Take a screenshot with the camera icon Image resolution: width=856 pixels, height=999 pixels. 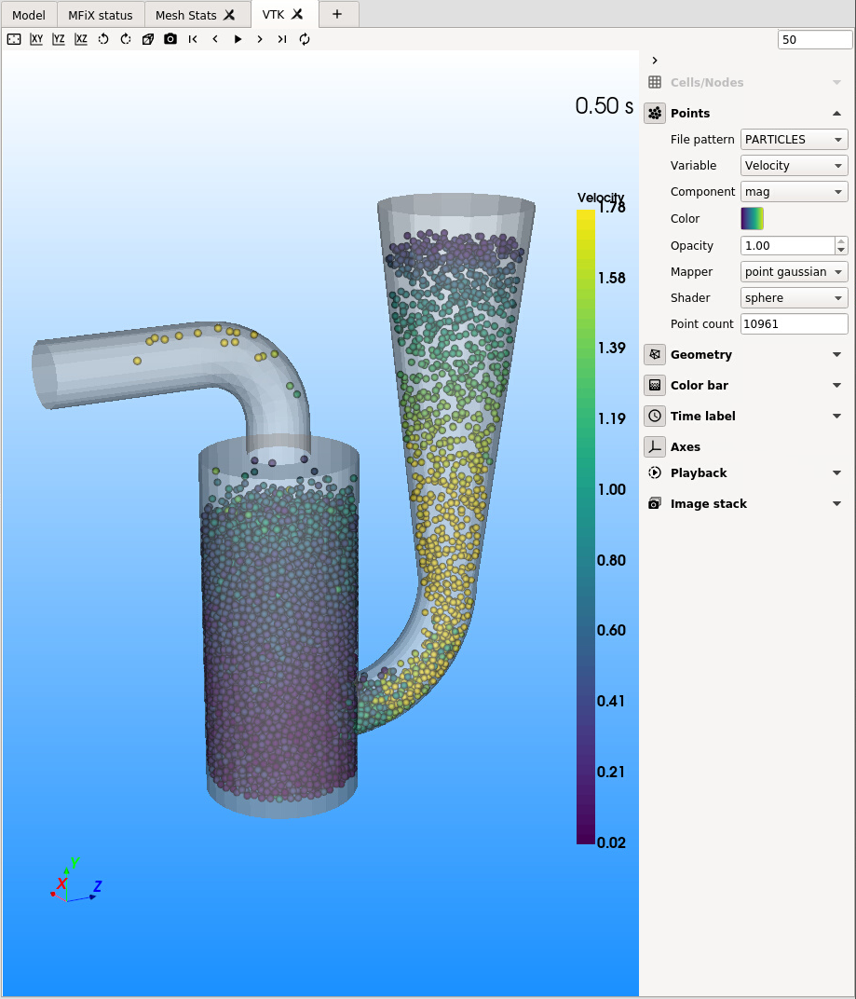(170, 39)
